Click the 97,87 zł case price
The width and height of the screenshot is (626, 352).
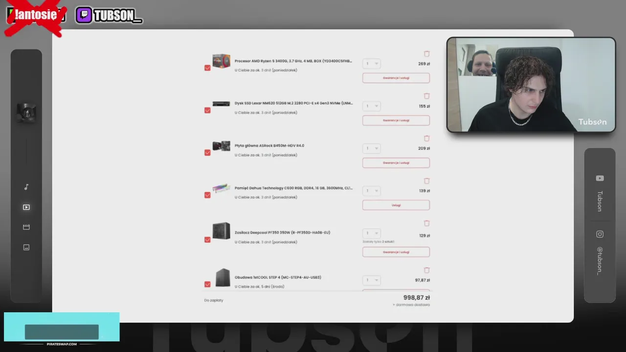coord(422,280)
